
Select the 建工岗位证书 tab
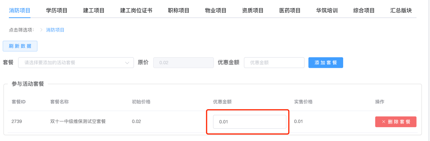pyautogui.click(x=136, y=11)
